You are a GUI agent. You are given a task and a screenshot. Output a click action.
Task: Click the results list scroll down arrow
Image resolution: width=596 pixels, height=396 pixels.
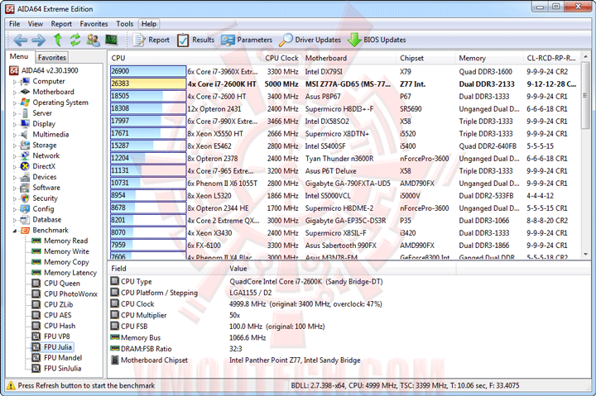(x=585, y=254)
